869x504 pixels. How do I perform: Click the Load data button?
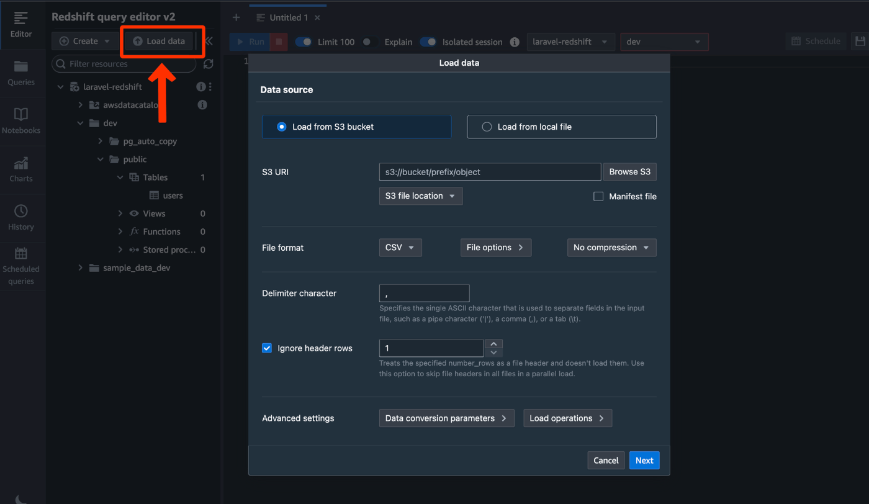click(x=159, y=41)
